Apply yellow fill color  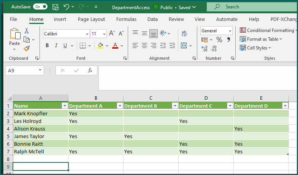pos(100,46)
